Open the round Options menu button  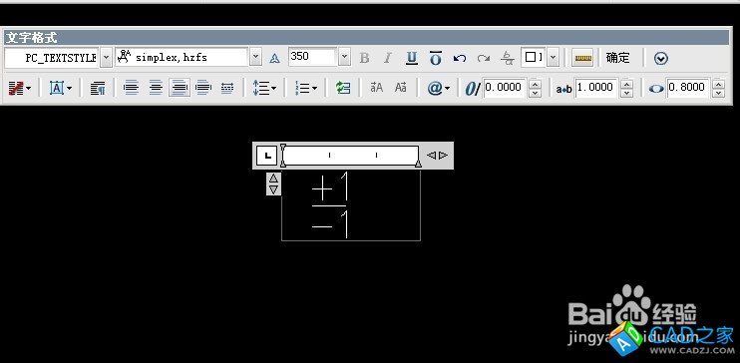pyautogui.click(x=660, y=58)
